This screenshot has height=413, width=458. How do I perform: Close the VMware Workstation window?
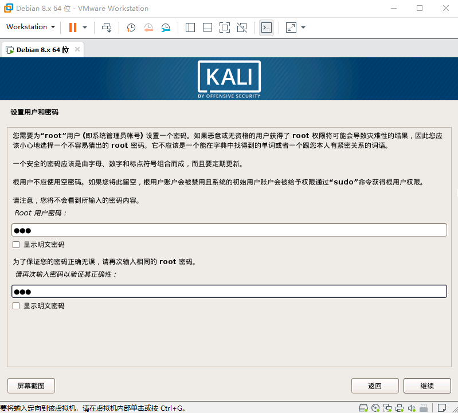pyautogui.click(x=446, y=8)
